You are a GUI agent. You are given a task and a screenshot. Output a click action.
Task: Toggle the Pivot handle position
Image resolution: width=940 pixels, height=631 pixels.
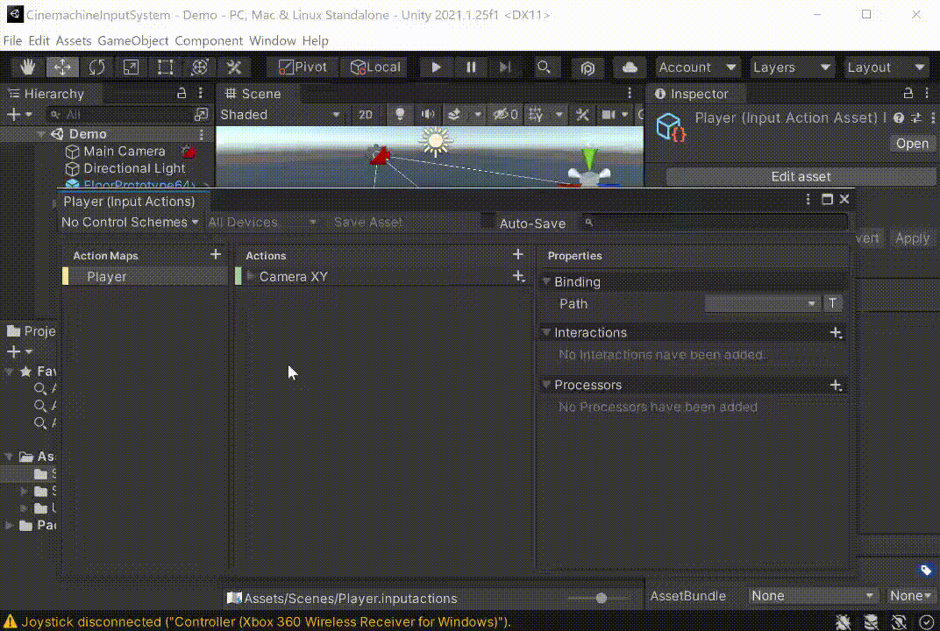(x=303, y=67)
